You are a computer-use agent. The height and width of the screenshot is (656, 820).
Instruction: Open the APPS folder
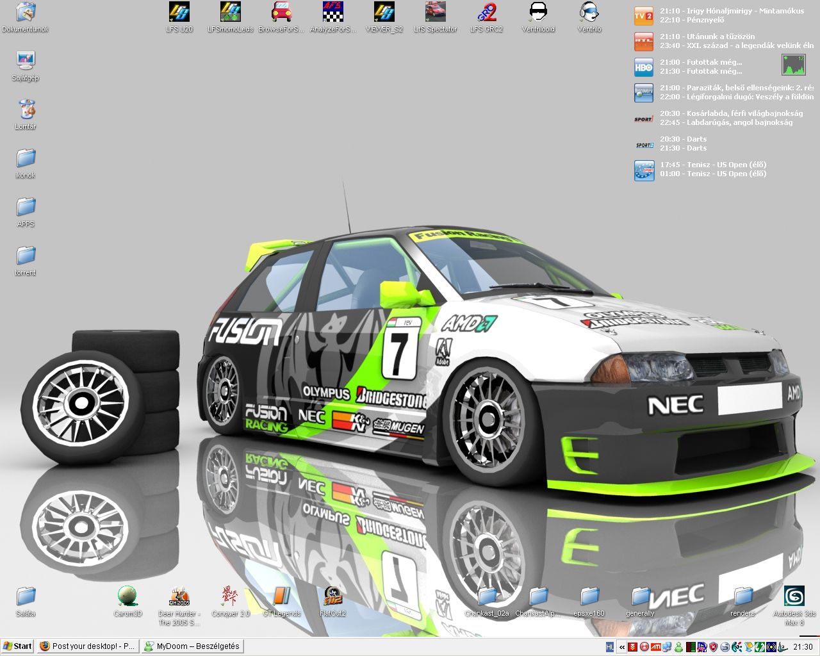(x=26, y=212)
